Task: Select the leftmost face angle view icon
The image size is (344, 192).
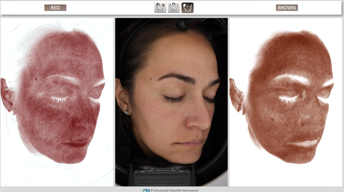Action: tap(160, 8)
